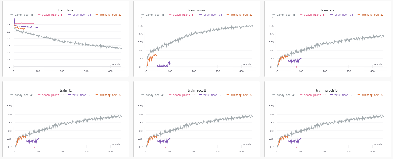This screenshot has width=393, height=159.
Task: Click sandy-bee-48 line marker in train_recall legend
Action: point(143,95)
